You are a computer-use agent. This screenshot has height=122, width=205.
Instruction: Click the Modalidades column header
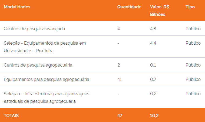tap(17, 7)
